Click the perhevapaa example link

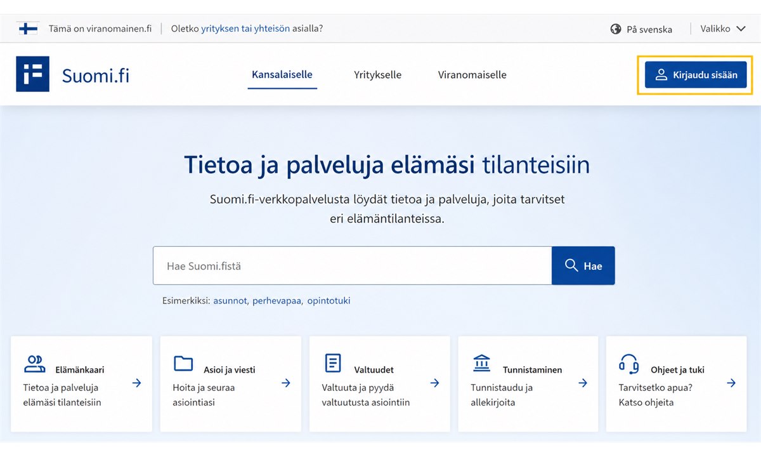tap(277, 301)
